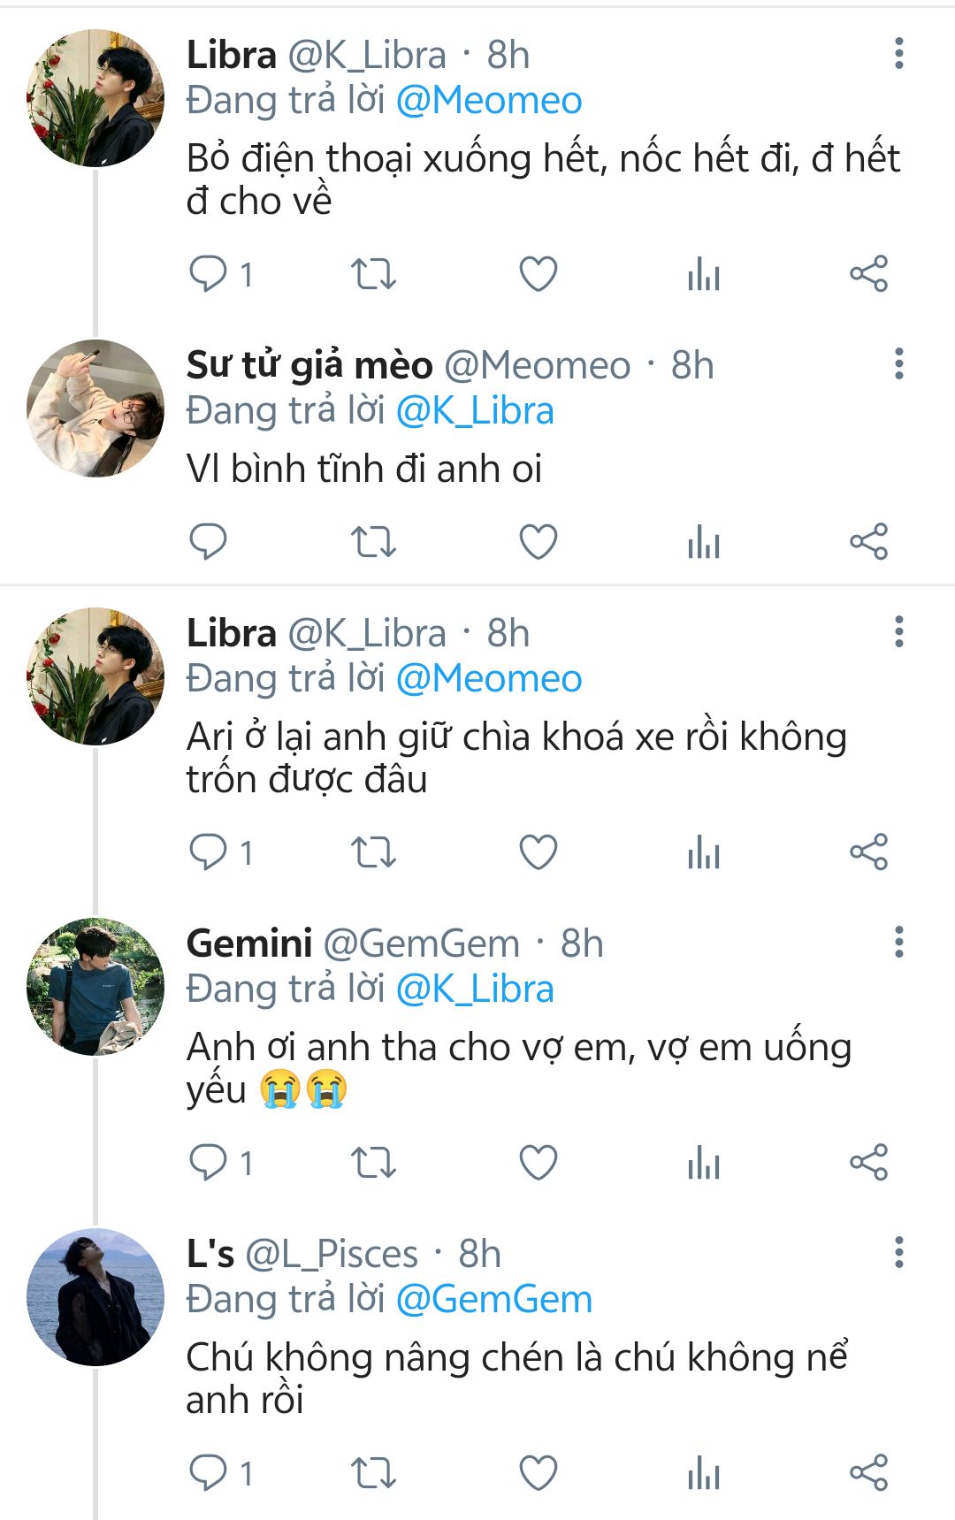Screen dimensions: 955x1520
Task: Share Libra's first tweet
Action: pyautogui.click(x=868, y=274)
